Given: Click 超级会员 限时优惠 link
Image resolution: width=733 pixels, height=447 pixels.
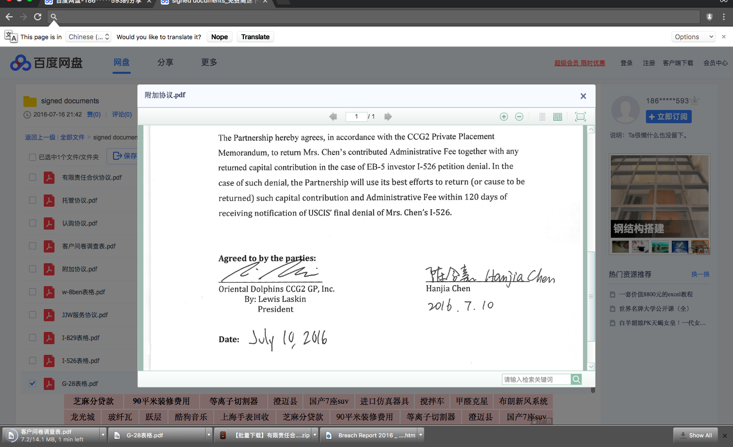Looking at the screenshot, I should point(580,63).
